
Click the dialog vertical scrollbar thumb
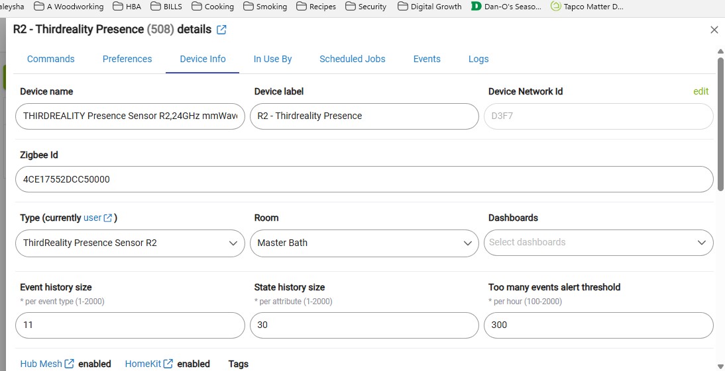click(x=720, y=124)
